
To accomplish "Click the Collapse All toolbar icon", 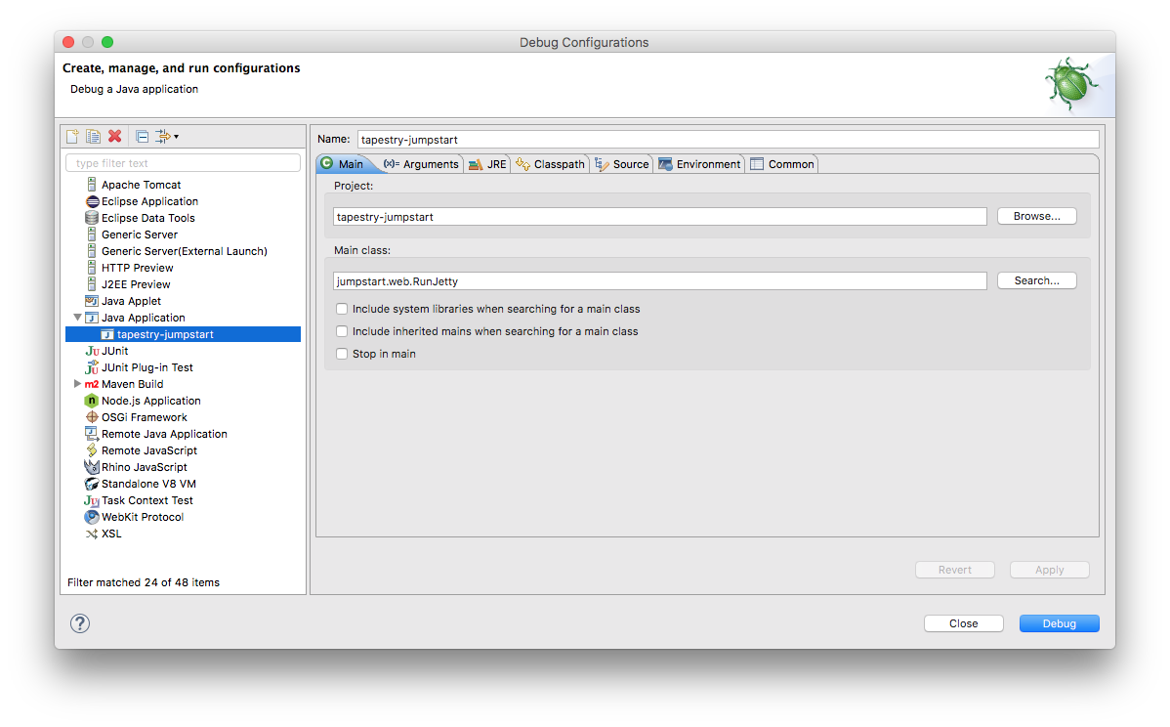I will [x=142, y=137].
